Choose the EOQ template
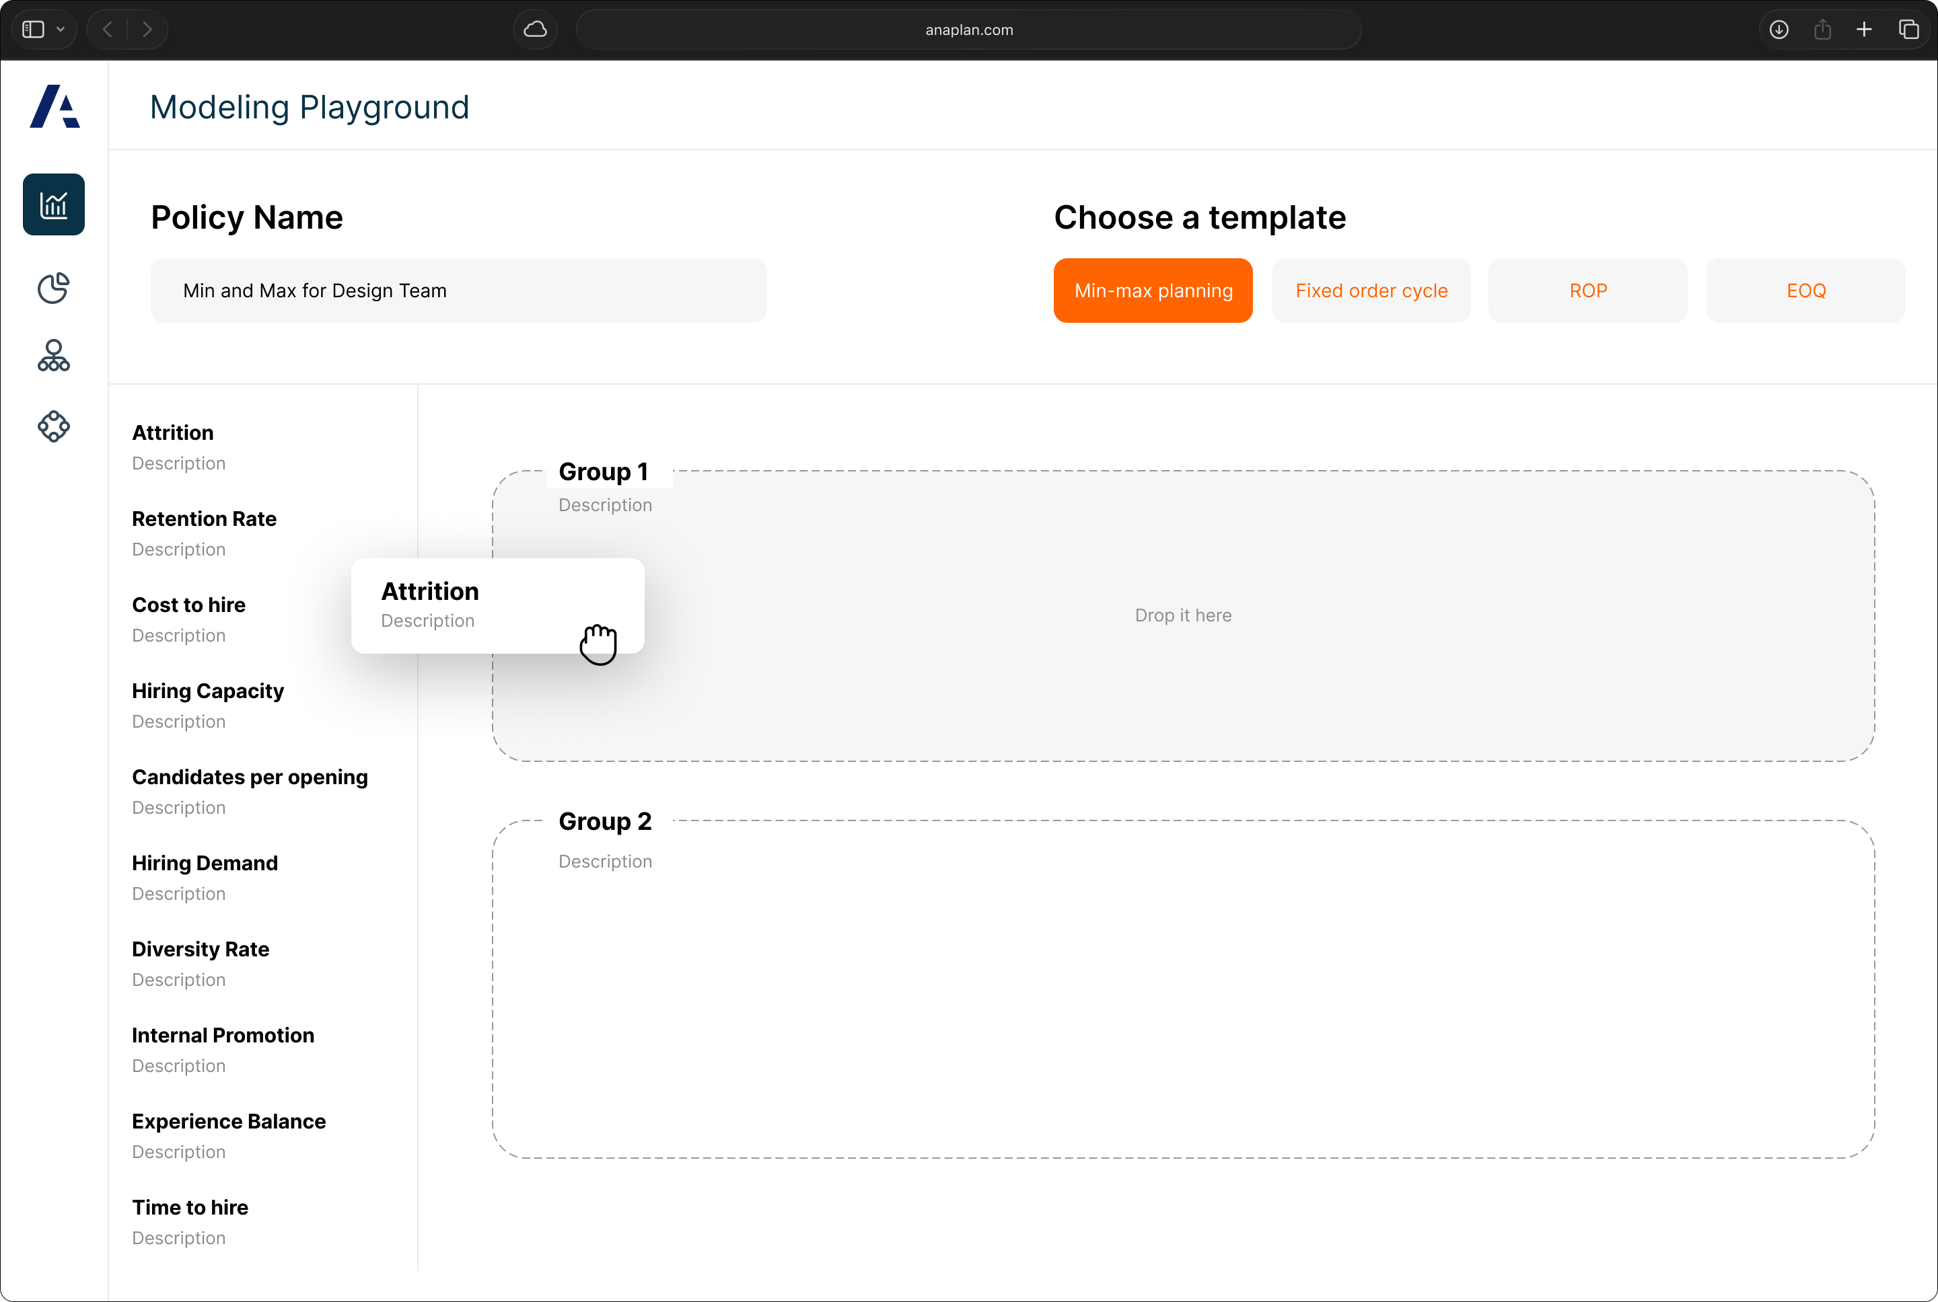The image size is (1938, 1302). 1805,291
